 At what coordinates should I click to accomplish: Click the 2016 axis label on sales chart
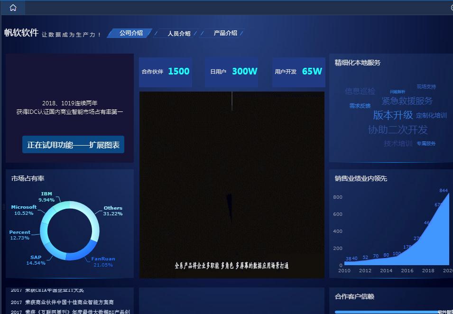click(x=407, y=271)
